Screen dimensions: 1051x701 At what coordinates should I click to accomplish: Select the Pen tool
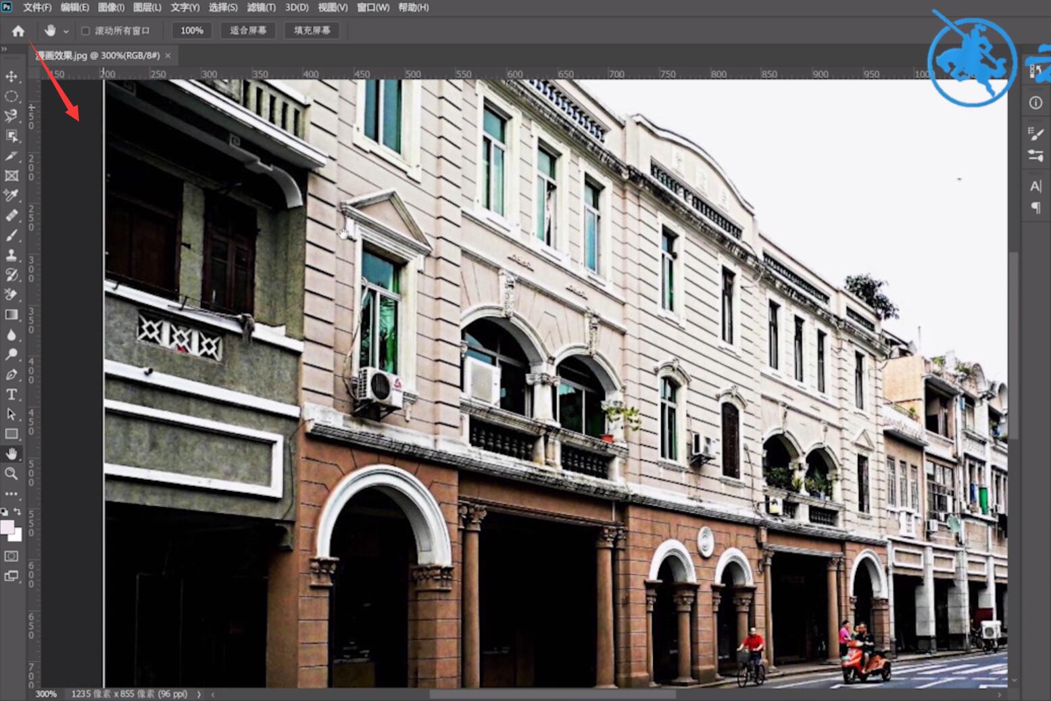[x=11, y=374]
